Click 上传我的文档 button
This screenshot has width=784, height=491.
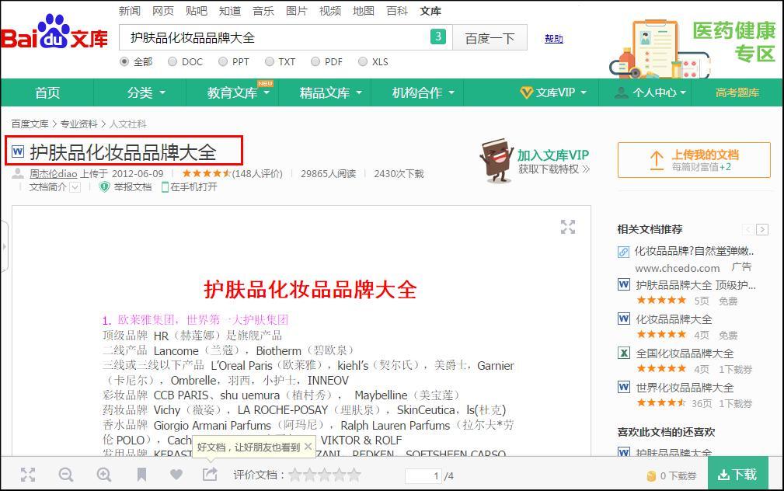[694, 160]
